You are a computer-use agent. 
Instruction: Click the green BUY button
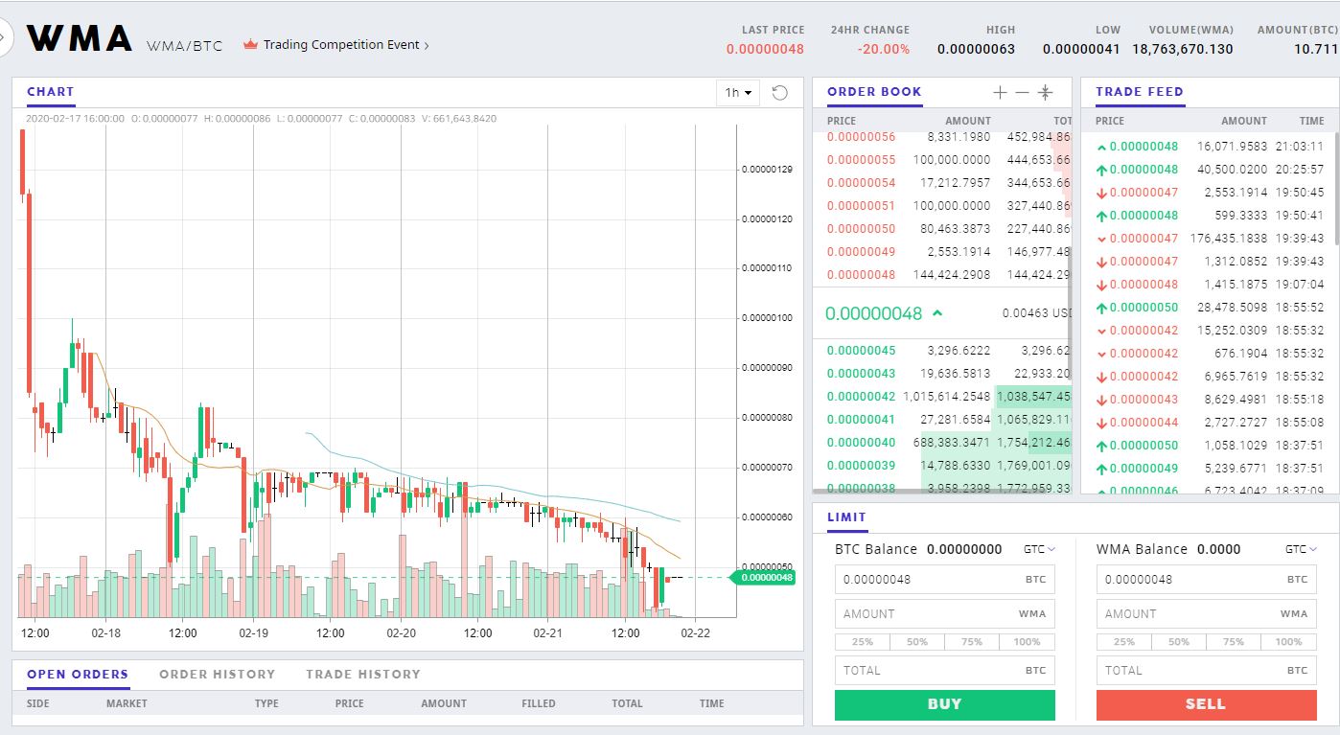pos(944,704)
